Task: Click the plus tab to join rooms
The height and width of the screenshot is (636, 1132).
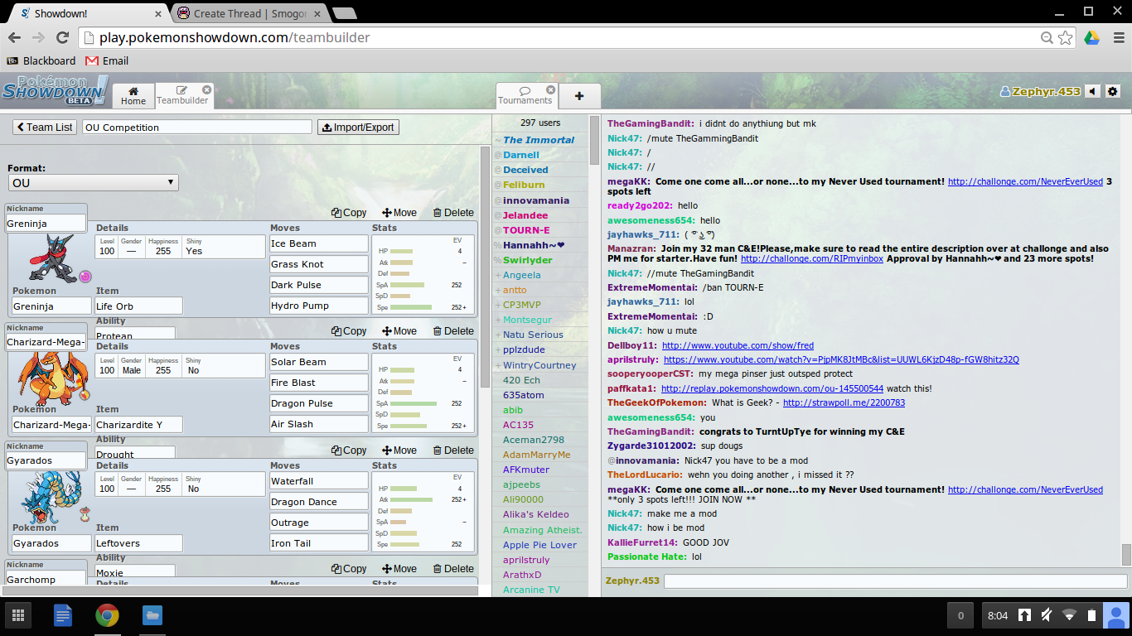Action: click(x=579, y=96)
